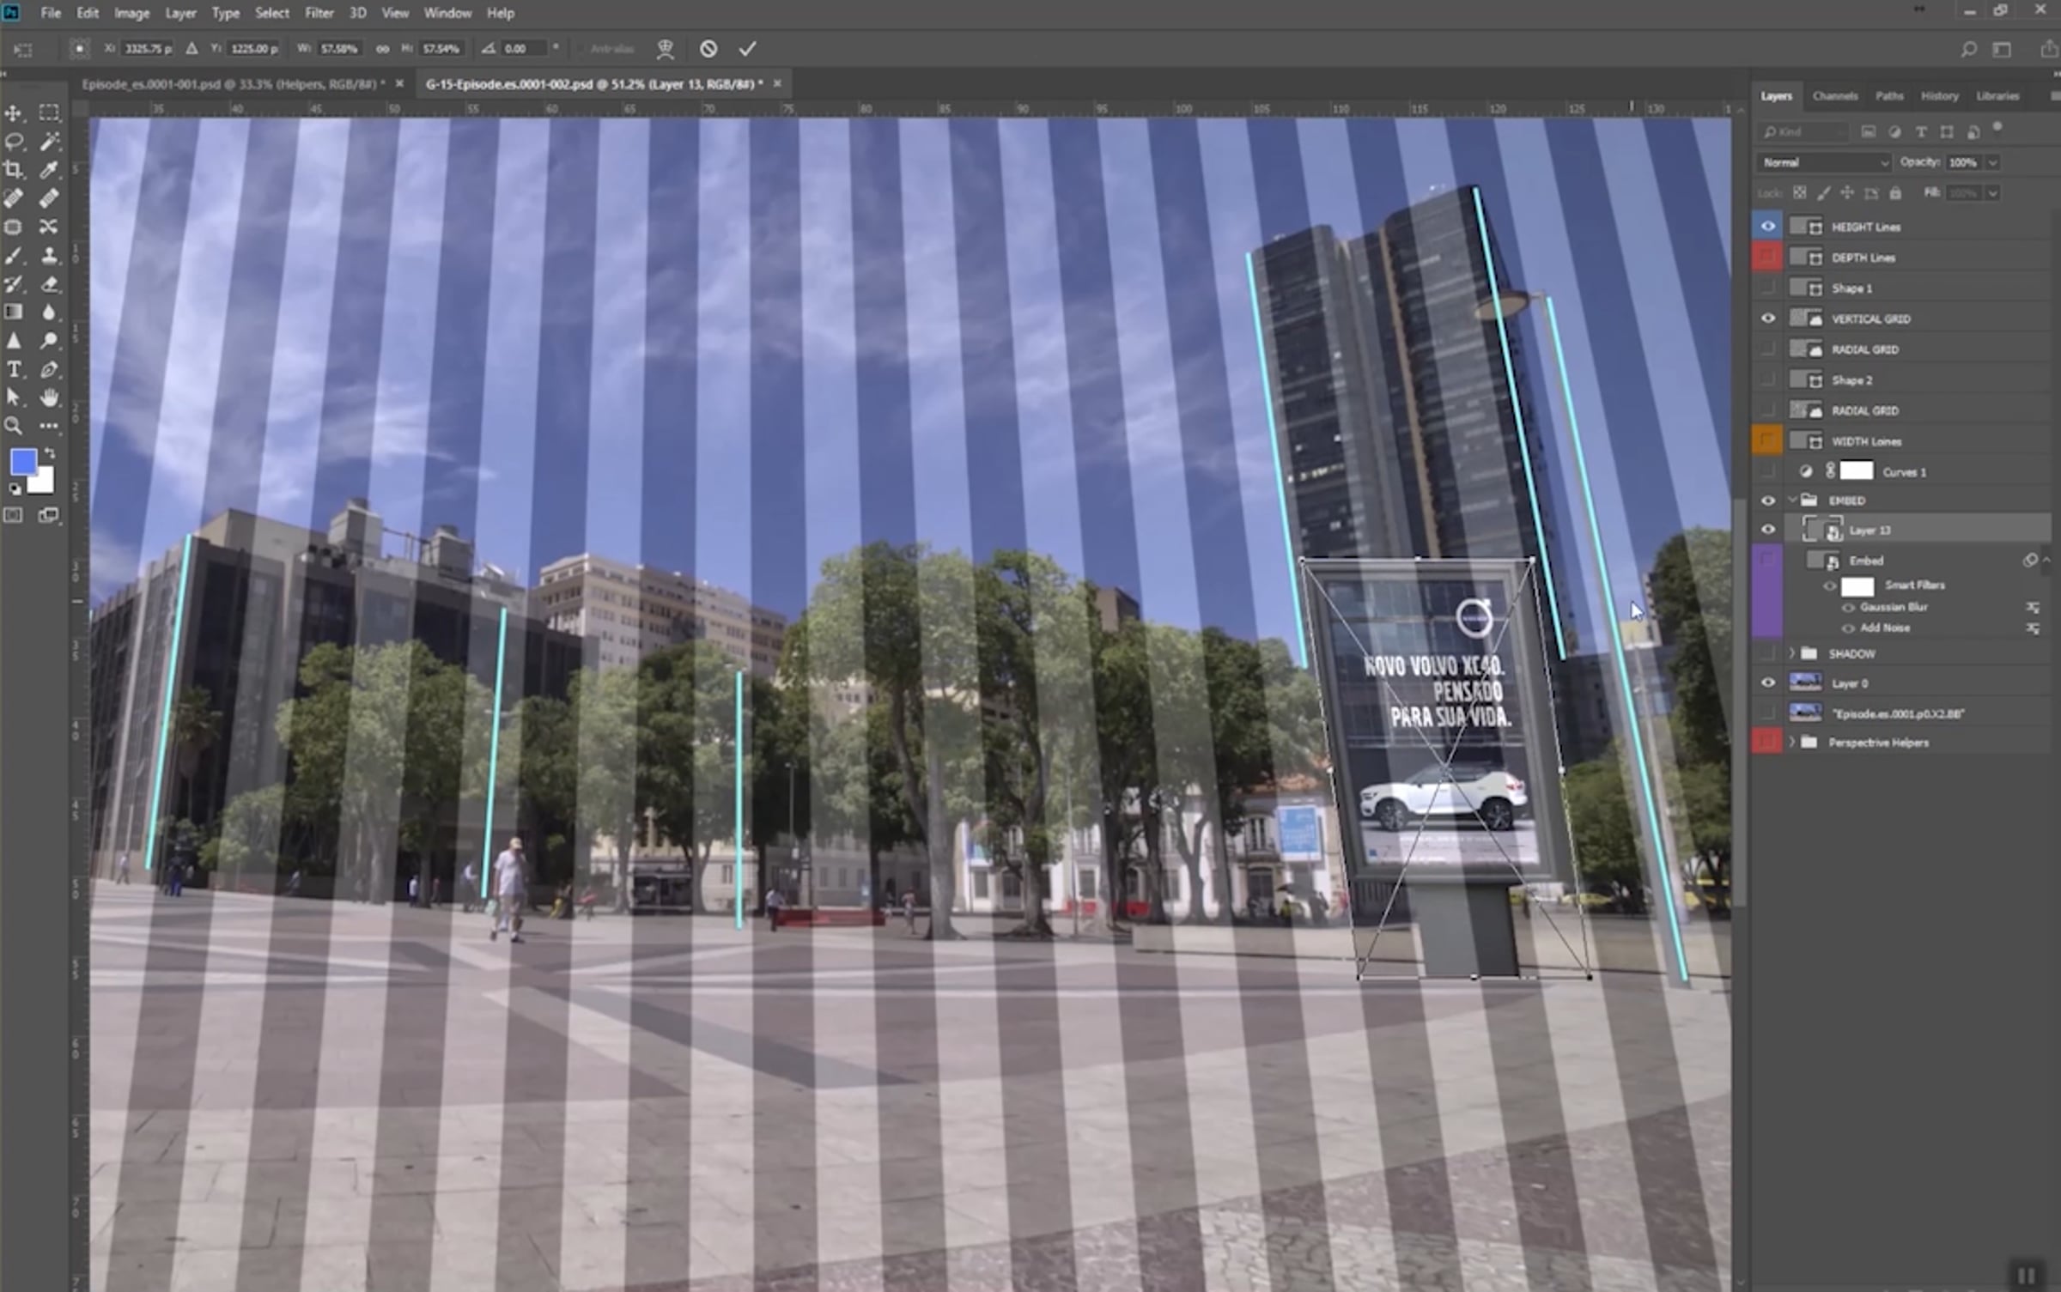This screenshot has height=1292, width=2061.
Task: Click the blue foreground color swatch
Action: tap(22, 462)
